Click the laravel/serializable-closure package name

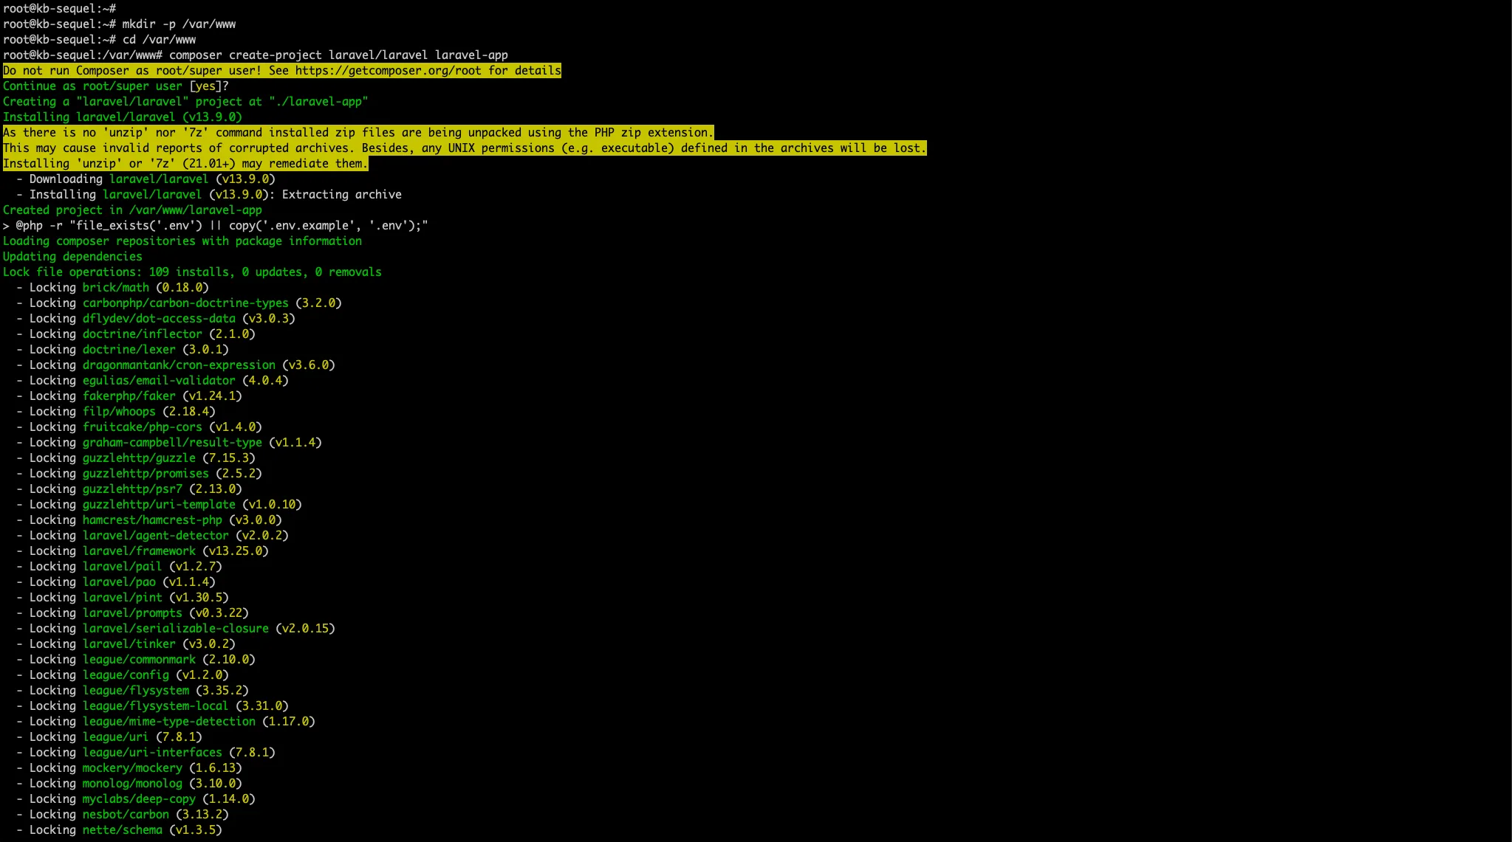(x=176, y=629)
